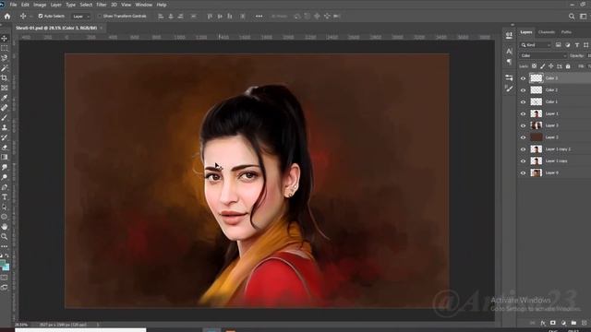Click lock transparent pixels icon

point(534,66)
